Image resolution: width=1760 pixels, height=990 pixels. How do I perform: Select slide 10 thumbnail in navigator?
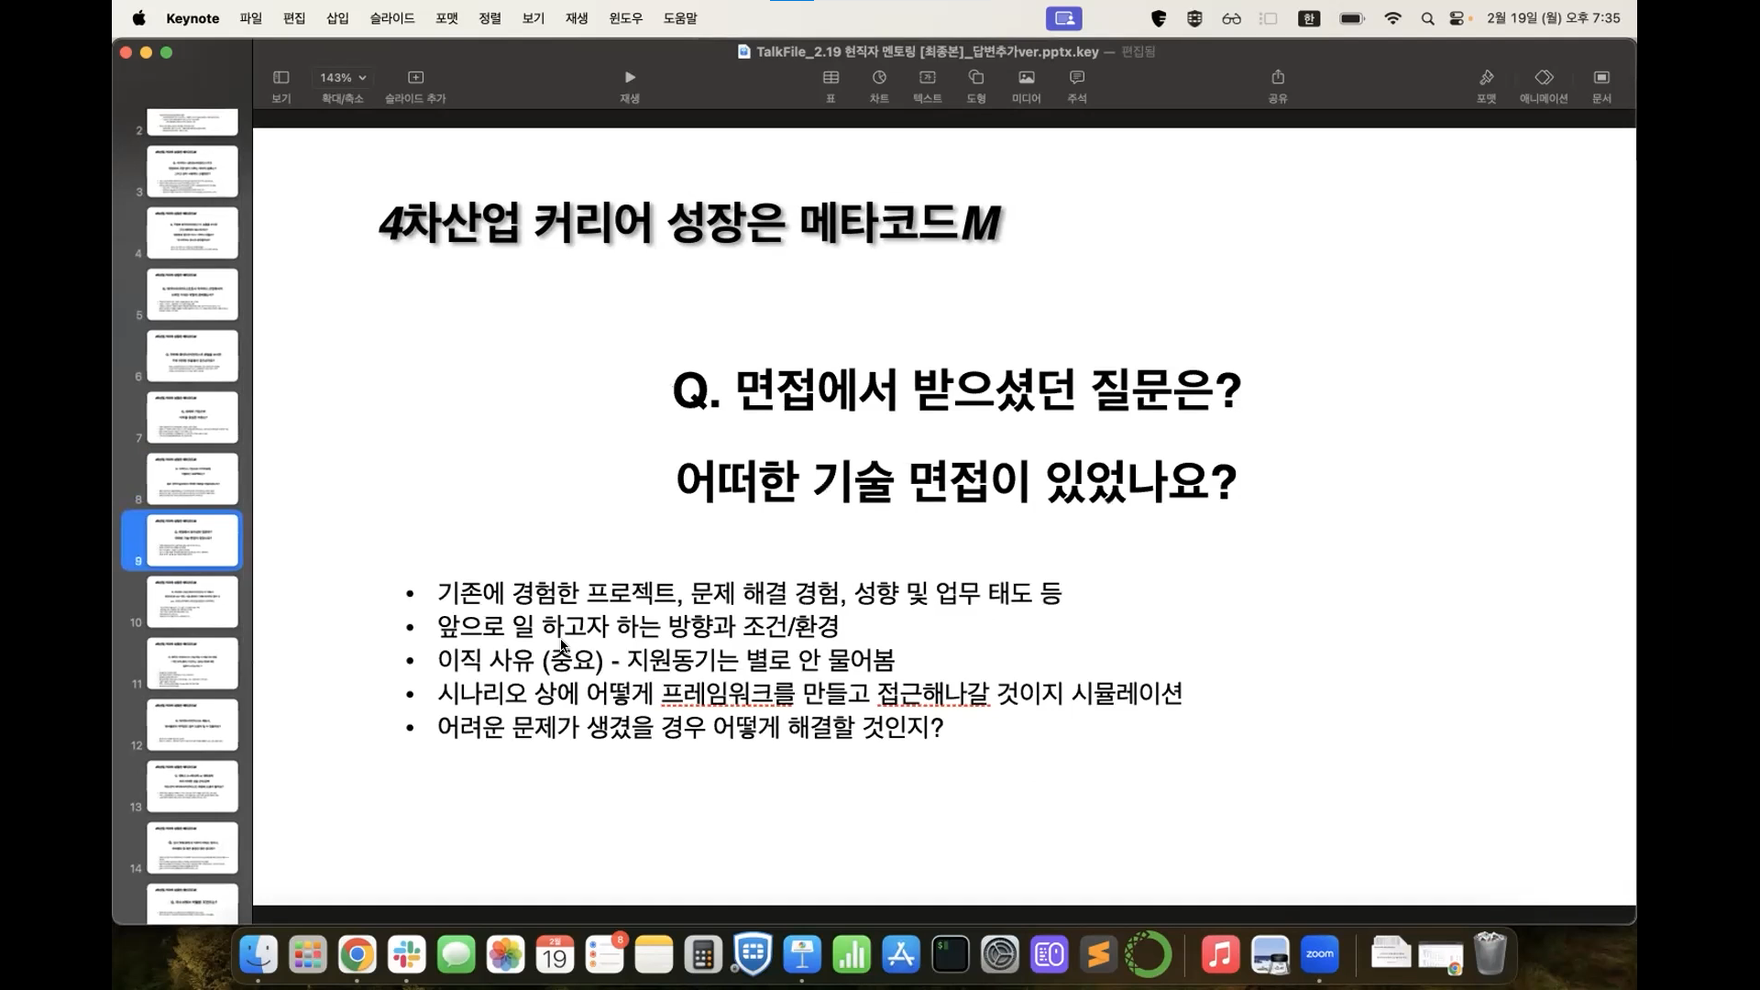(192, 601)
